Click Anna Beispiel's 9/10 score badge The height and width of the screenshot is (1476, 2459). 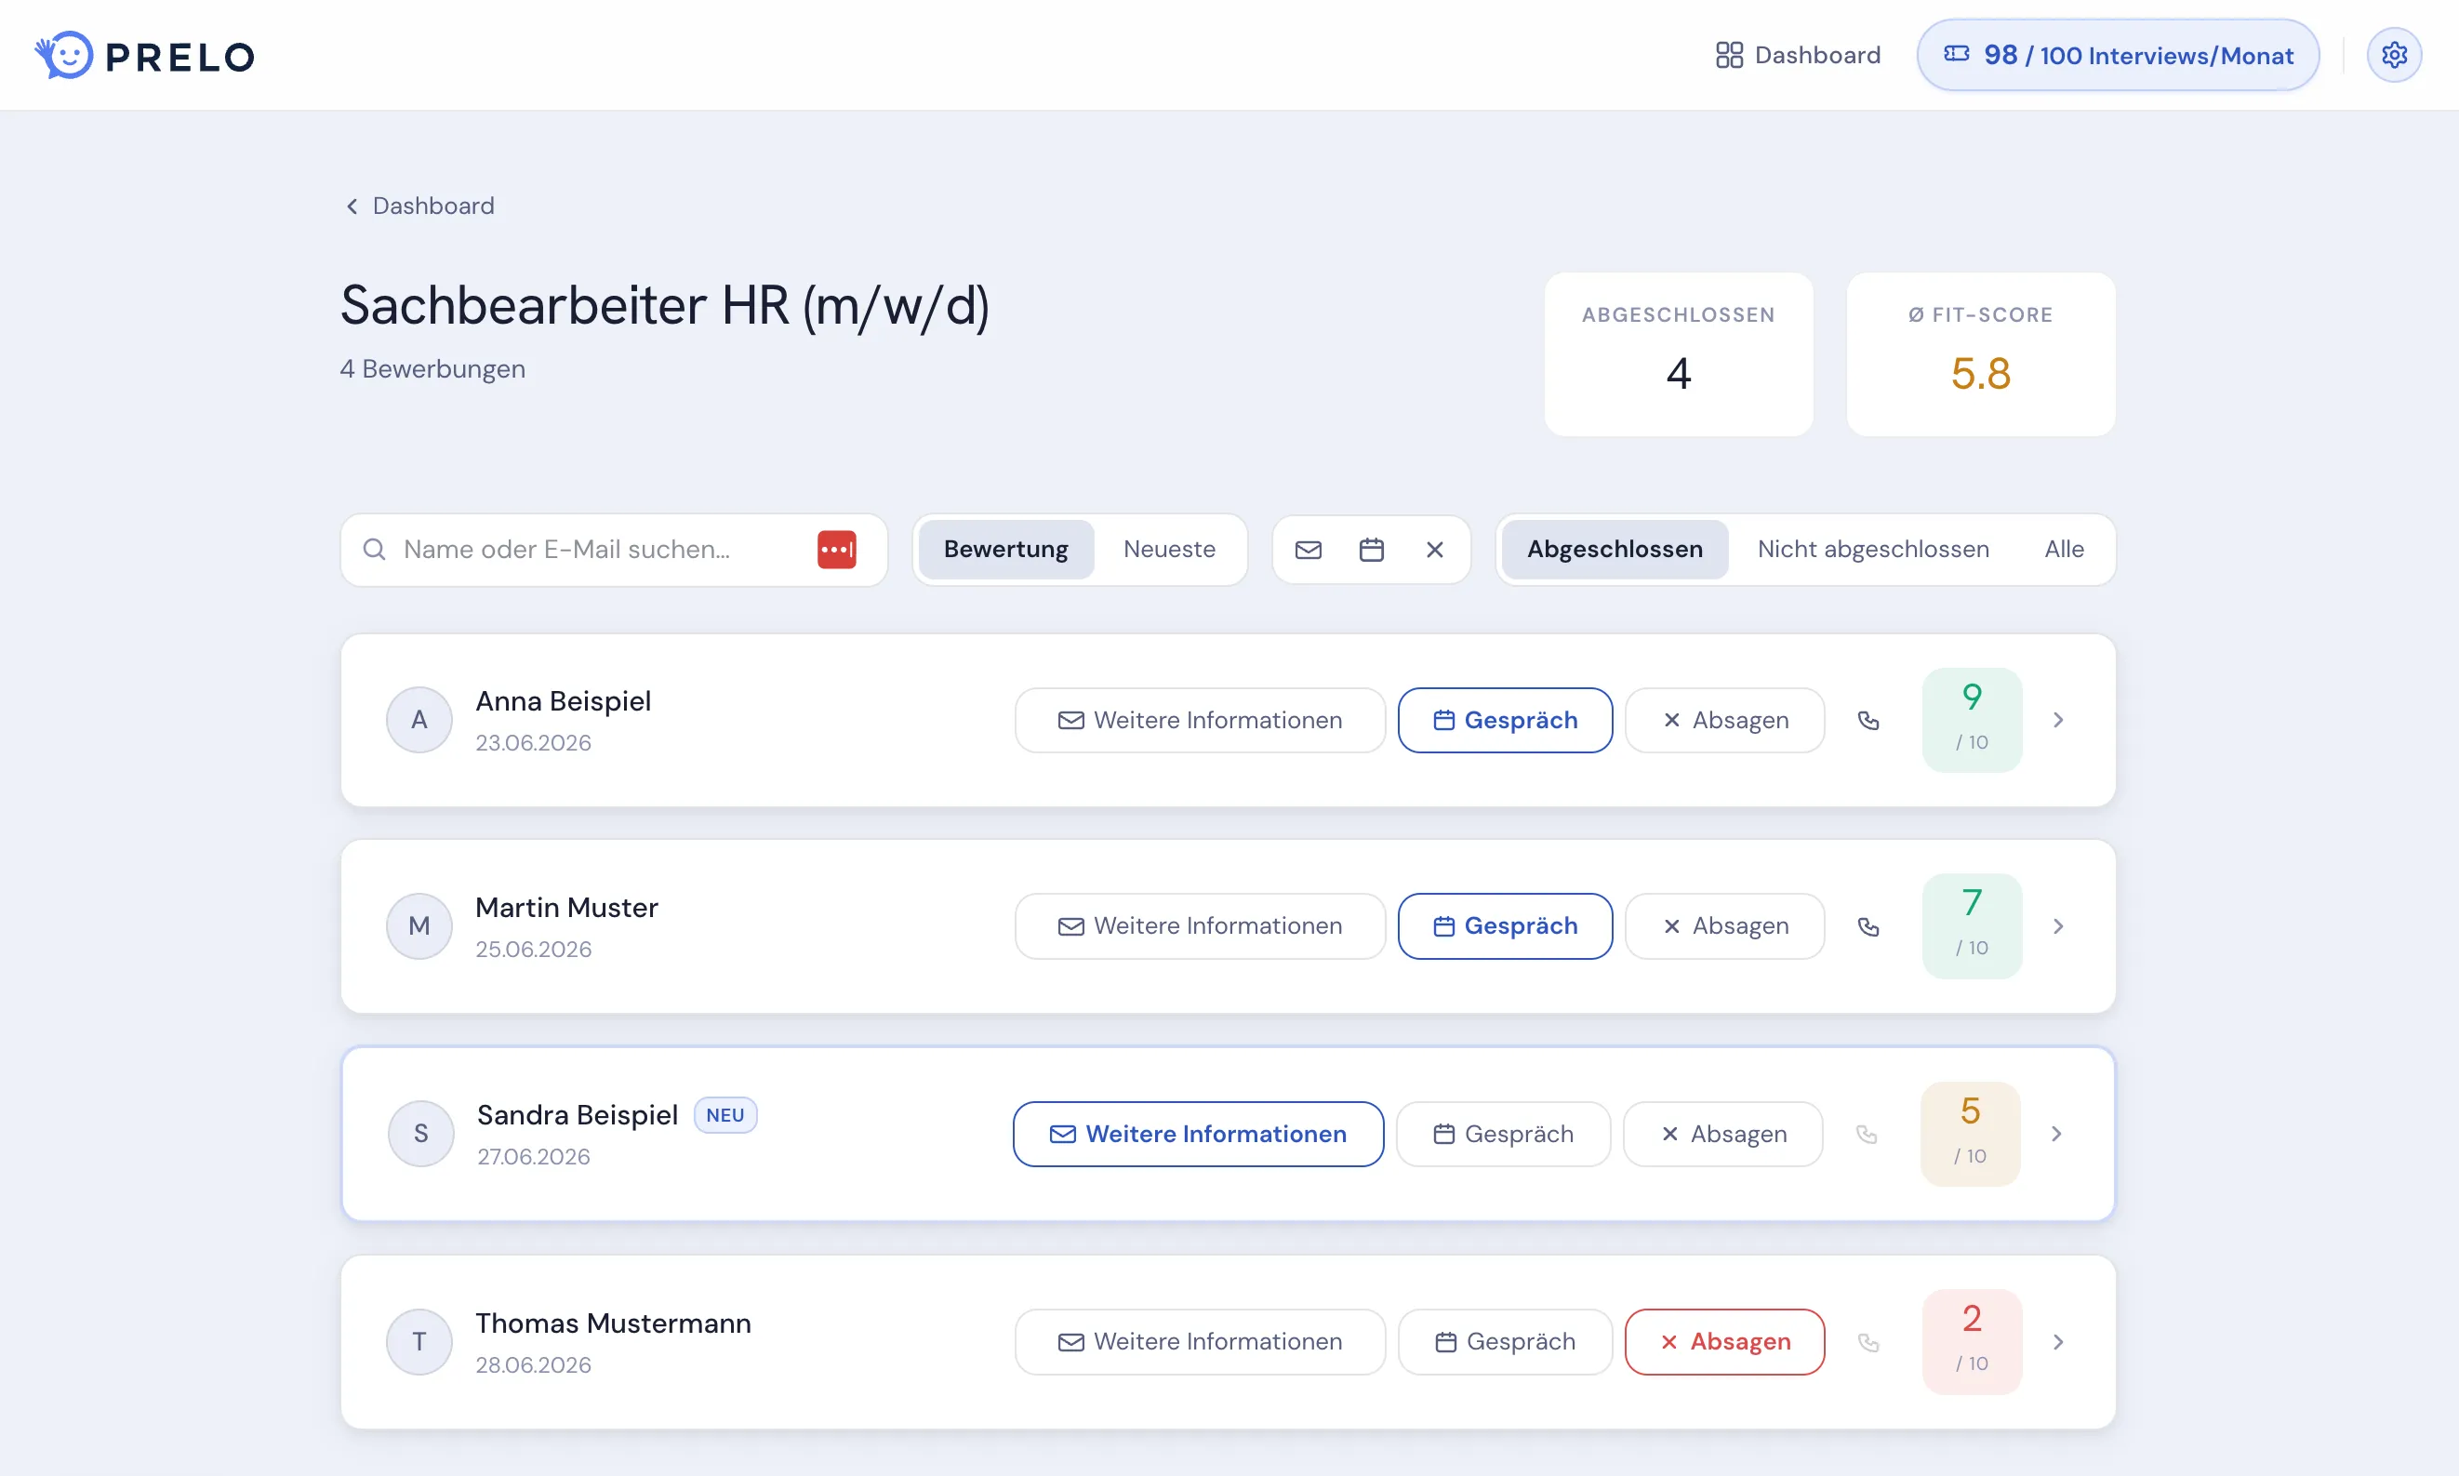[1972, 719]
